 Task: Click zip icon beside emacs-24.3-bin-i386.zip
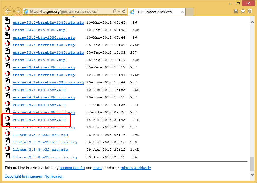(7, 118)
